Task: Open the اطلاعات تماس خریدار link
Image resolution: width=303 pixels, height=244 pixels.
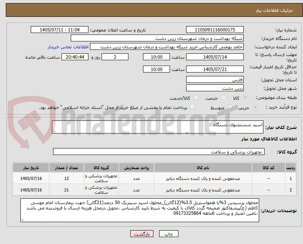Action: tap(68, 47)
